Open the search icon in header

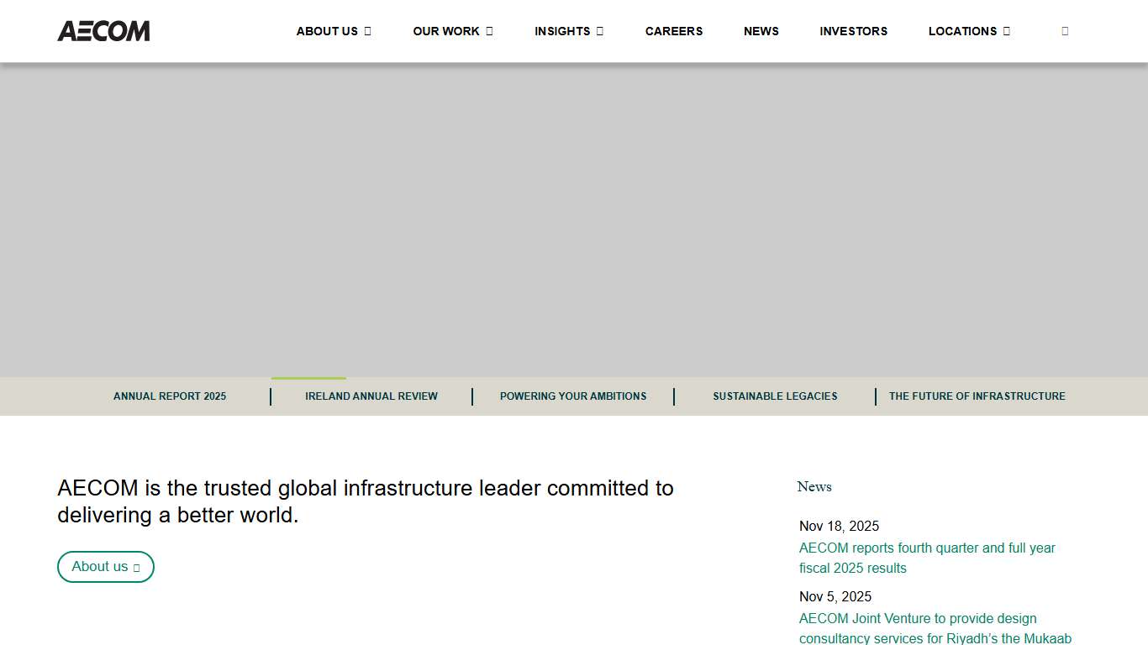pos(1065,31)
